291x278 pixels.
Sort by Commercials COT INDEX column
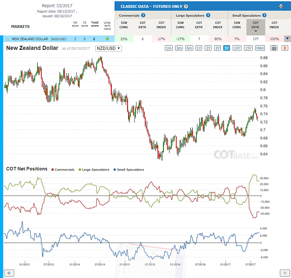161,25
